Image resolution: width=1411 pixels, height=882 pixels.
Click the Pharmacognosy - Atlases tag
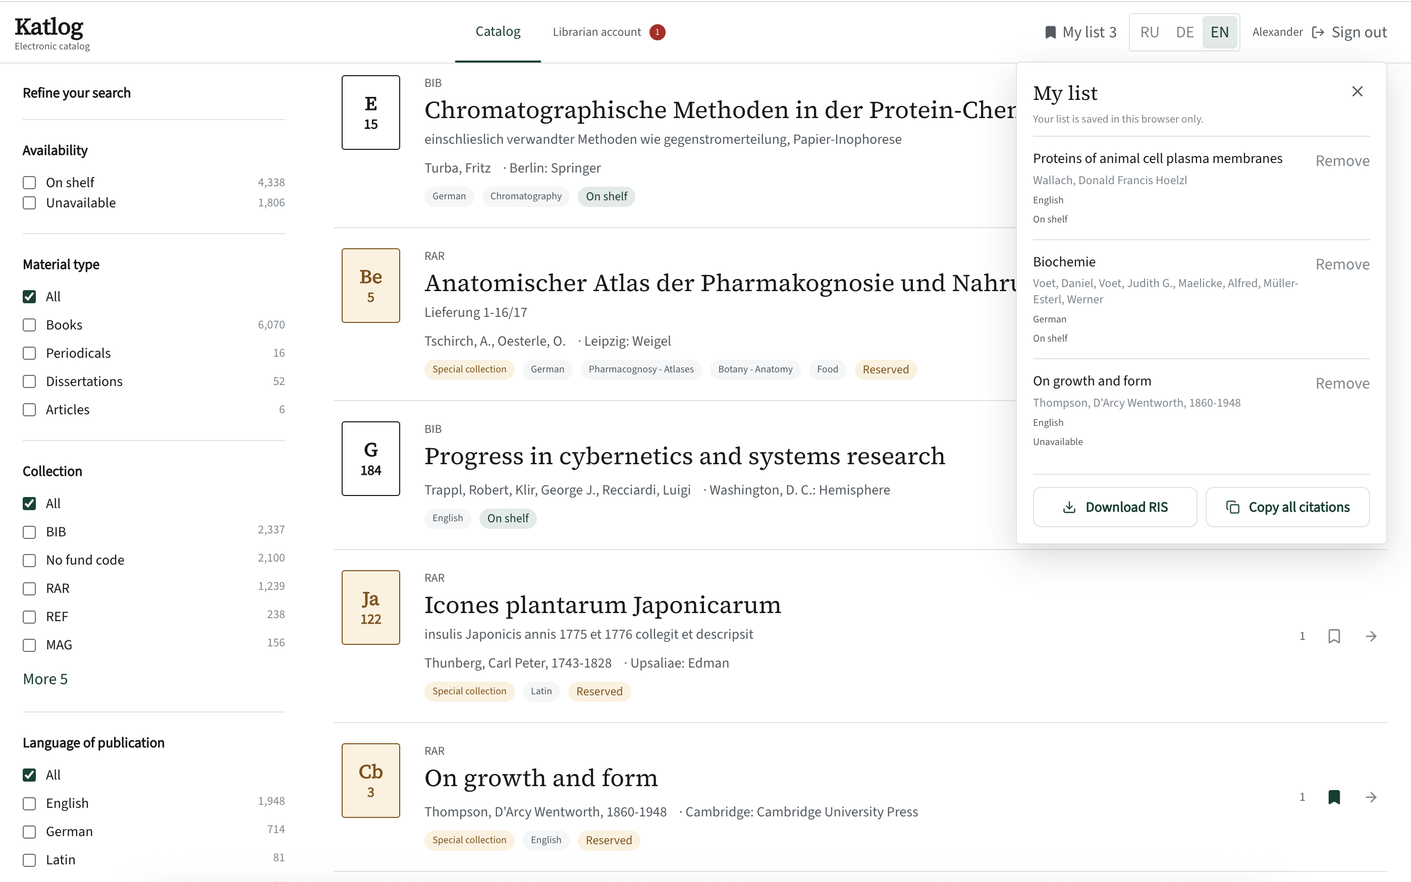(640, 369)
